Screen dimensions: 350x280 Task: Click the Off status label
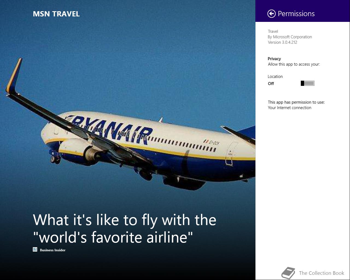(x=271, y=84)
